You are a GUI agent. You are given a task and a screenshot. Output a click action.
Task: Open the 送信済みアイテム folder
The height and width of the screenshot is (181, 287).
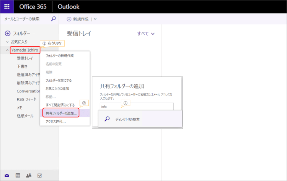tap(28, 75)
